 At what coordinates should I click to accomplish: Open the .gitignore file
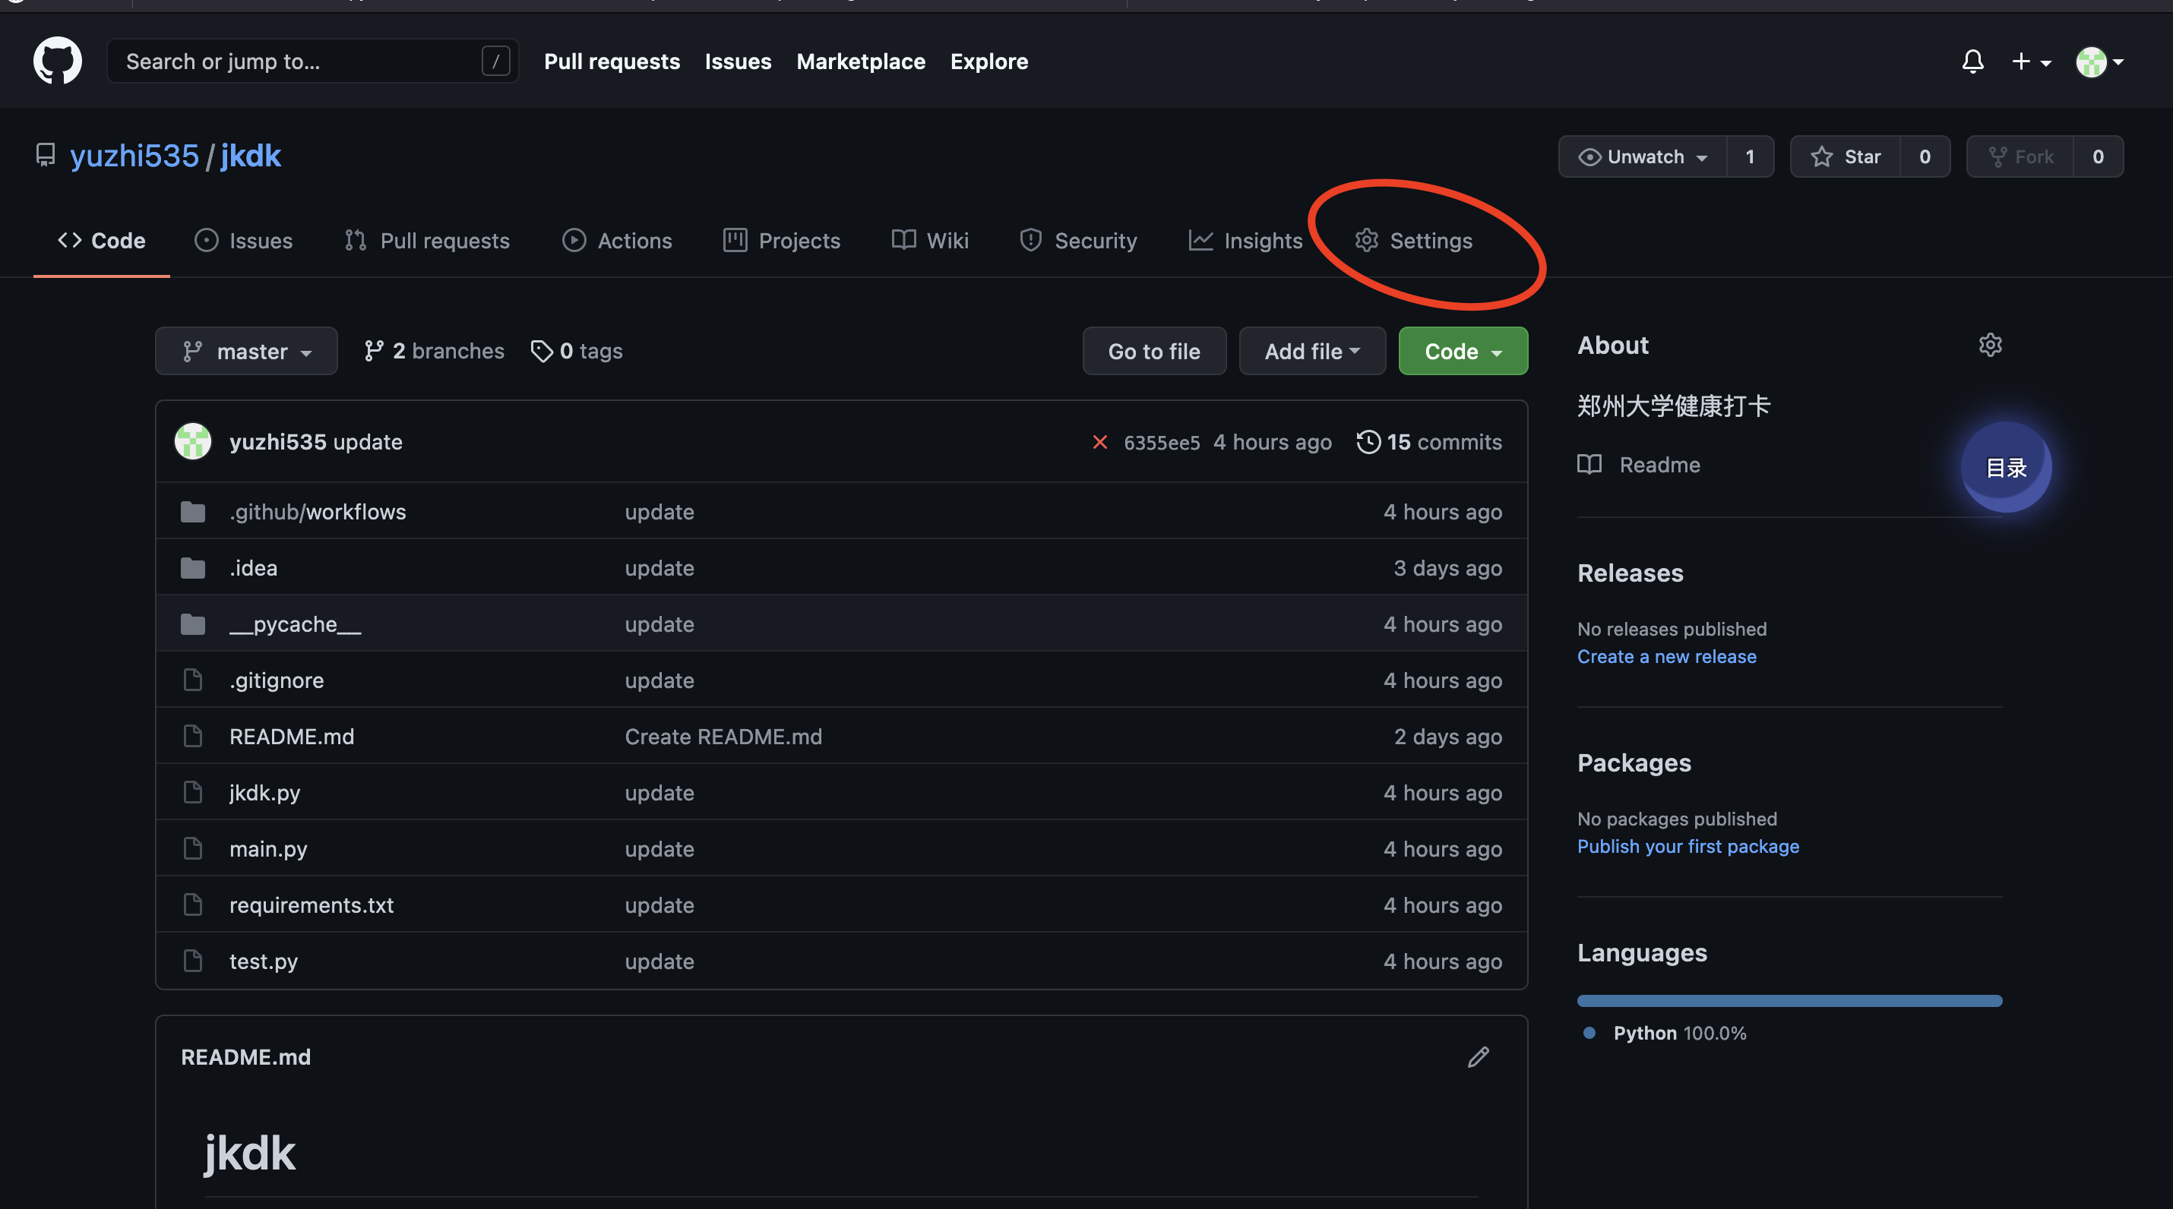277,680
